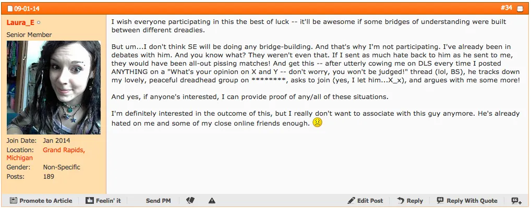
Task: Click the infraction cards icon
Action: pos(190,201)
